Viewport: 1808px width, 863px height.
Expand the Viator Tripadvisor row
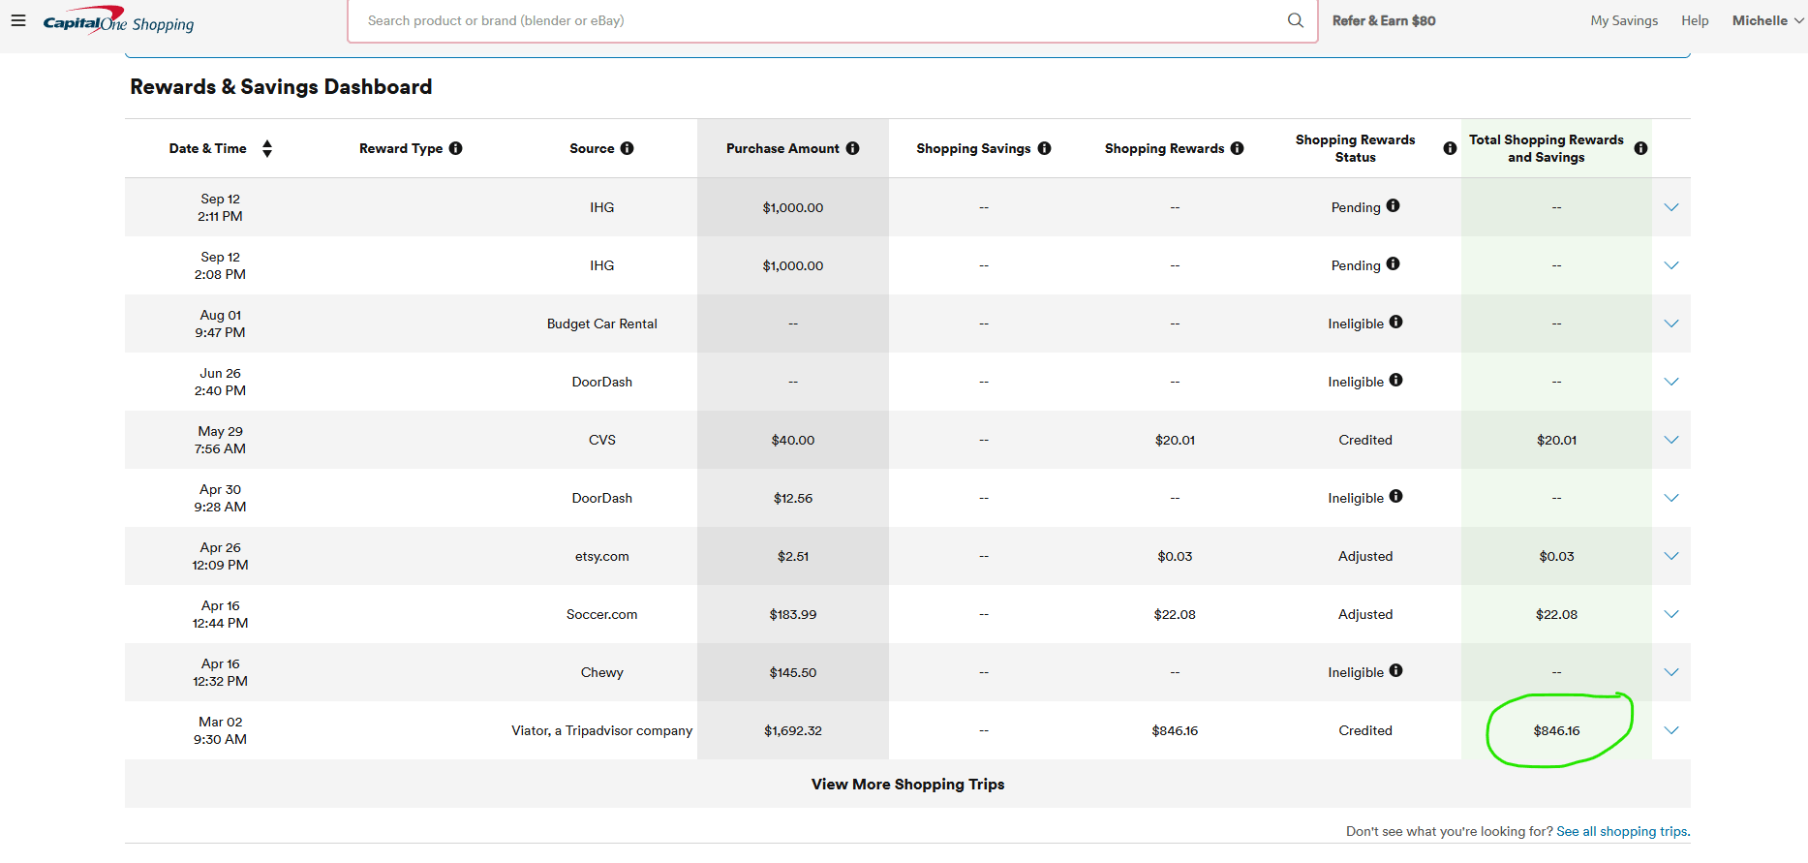pos(1671,730)
